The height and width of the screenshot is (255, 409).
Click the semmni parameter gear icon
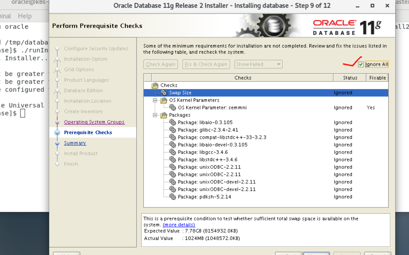click(172, 107)
